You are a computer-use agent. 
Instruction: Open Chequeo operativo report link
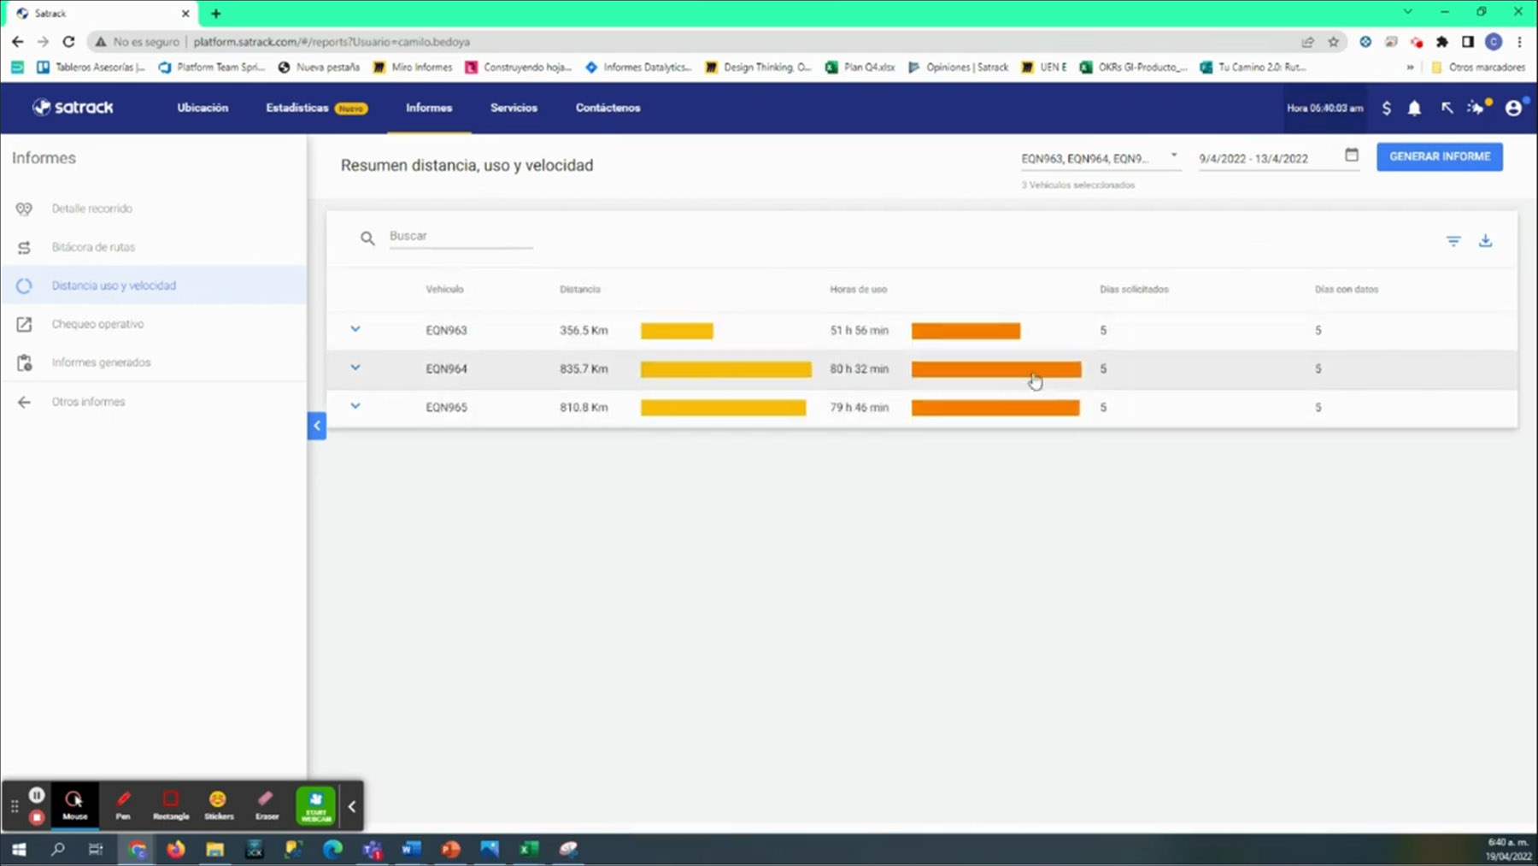[97, 324]
